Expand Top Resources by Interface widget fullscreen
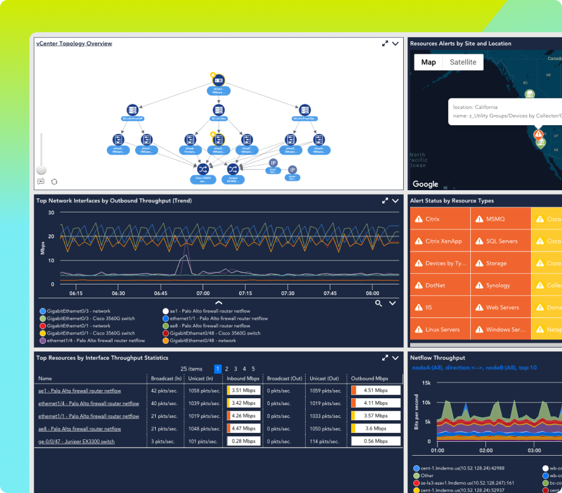The width and height of the screenshot is (562, 493). pyautogui.click(x=385, y=358)
